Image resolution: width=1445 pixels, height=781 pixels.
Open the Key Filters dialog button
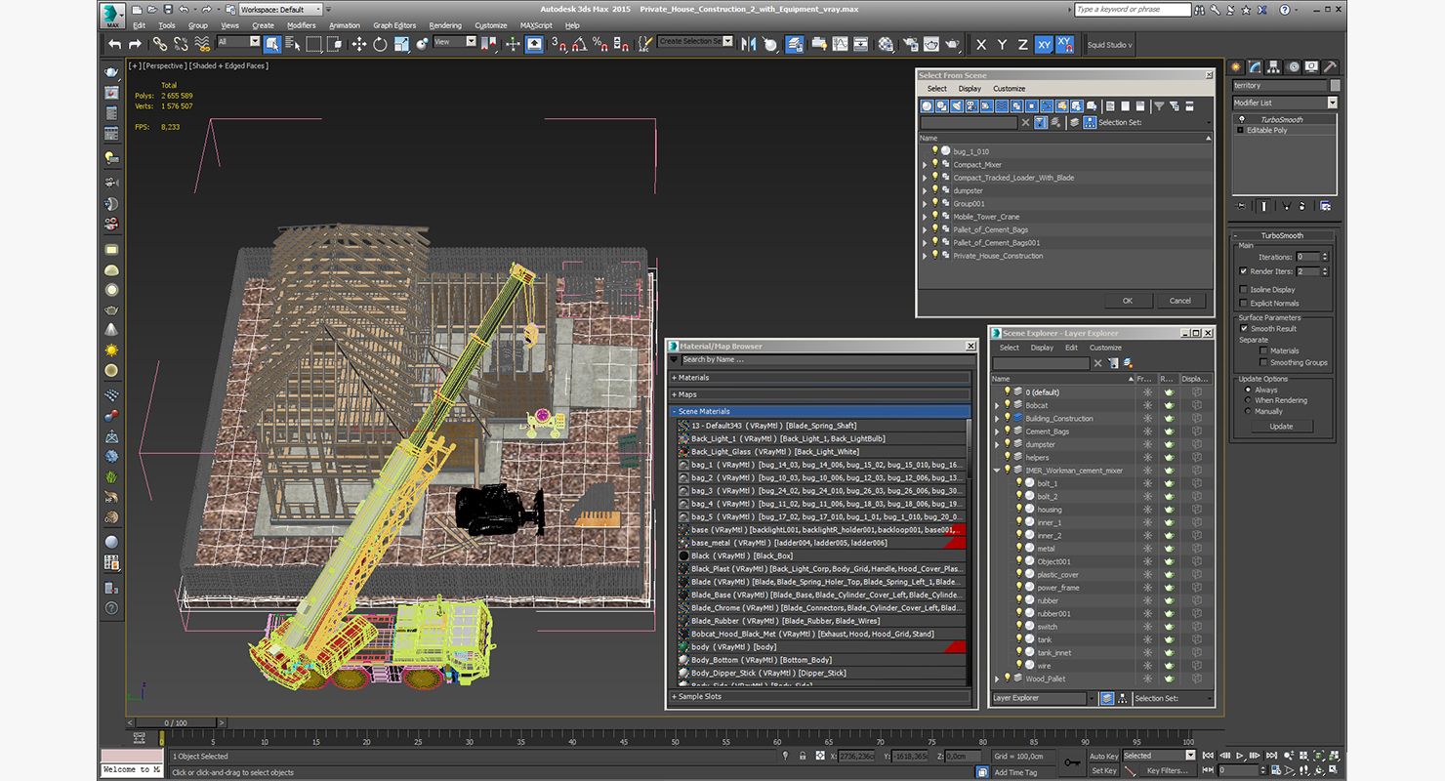click(x=1169, y=770)
